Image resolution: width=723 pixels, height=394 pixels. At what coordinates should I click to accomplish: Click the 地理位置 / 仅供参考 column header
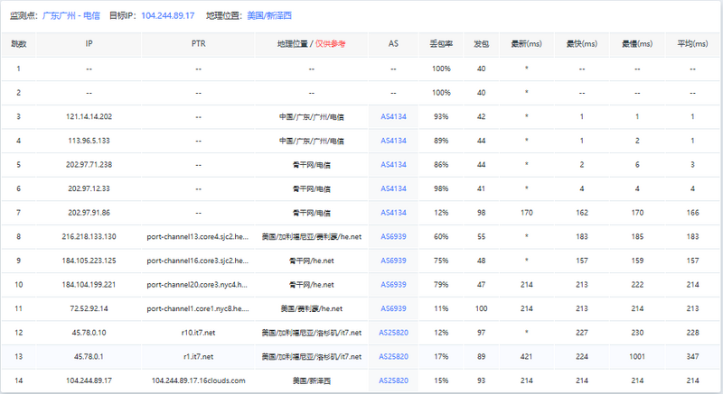point(311,44)
